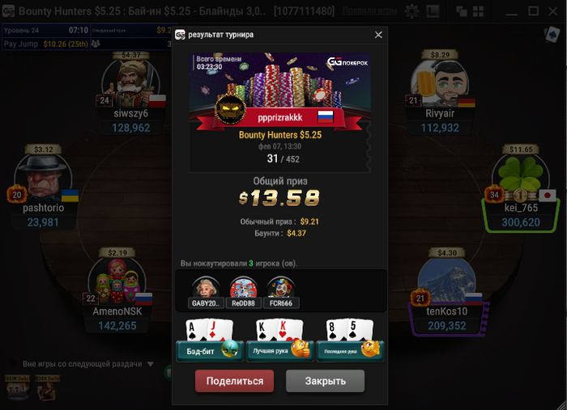Click the spade card icon at top right

point(552,35)
